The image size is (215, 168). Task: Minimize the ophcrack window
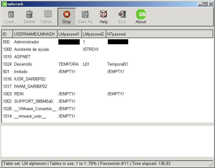pos(200,4)
